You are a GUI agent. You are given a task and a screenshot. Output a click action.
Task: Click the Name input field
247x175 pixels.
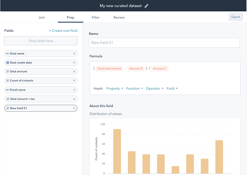point(164,42)
